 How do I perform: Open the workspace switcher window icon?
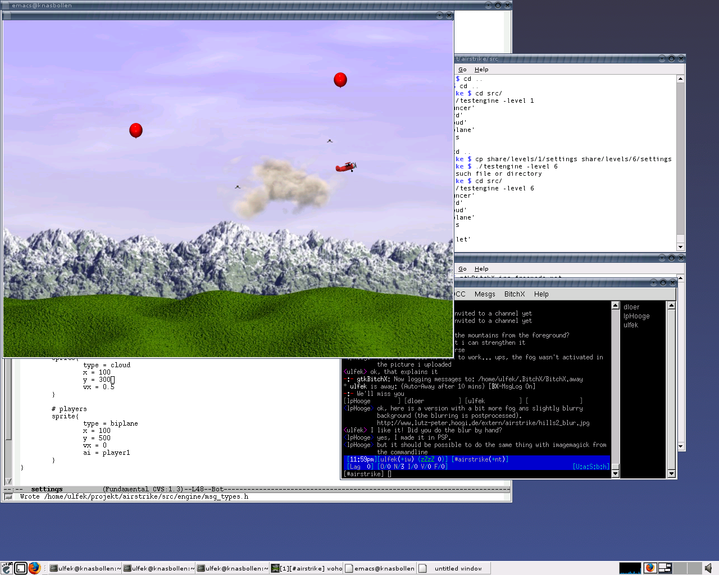[665, 568]
